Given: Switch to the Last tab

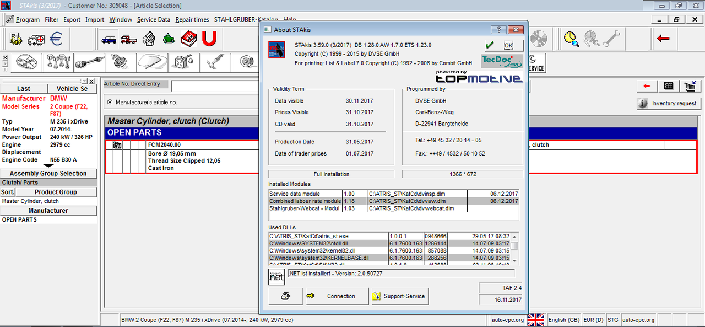Looking at the screenshot, I should point(24,88).
